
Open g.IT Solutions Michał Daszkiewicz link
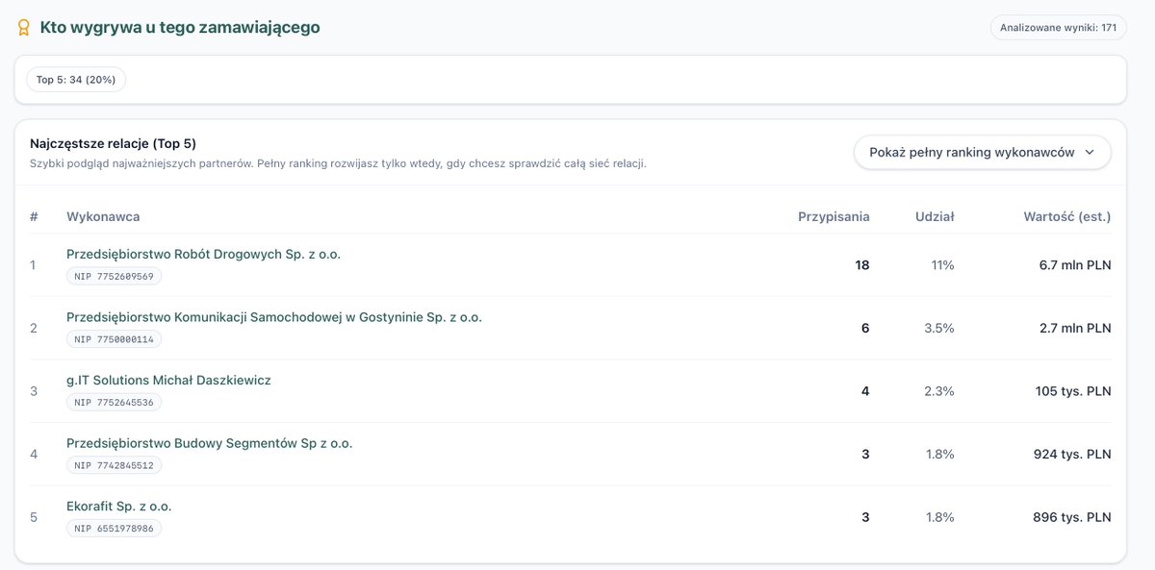pos(168,381)
